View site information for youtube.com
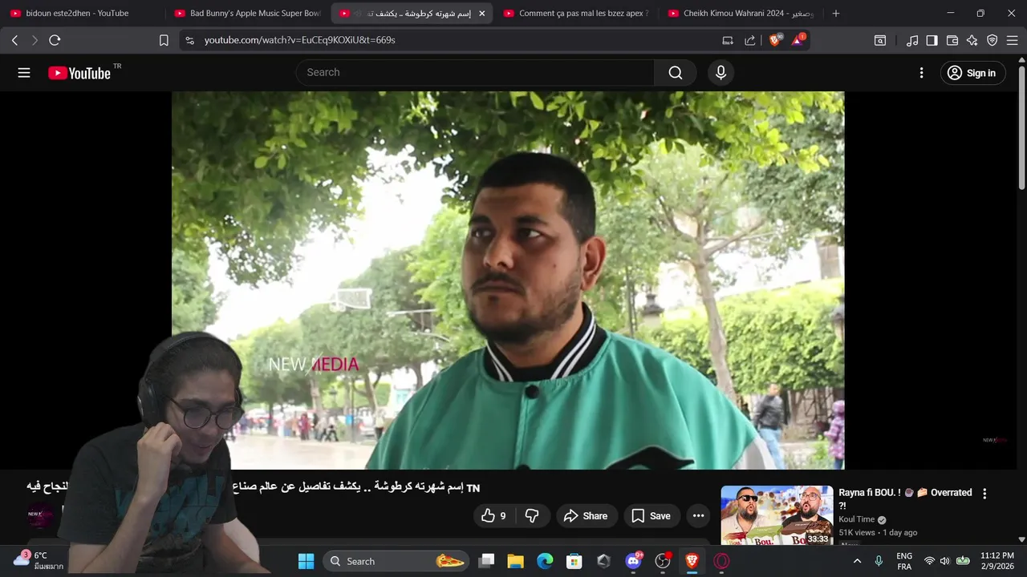Viewport: 1027px width, 577px height. [189, 40]
